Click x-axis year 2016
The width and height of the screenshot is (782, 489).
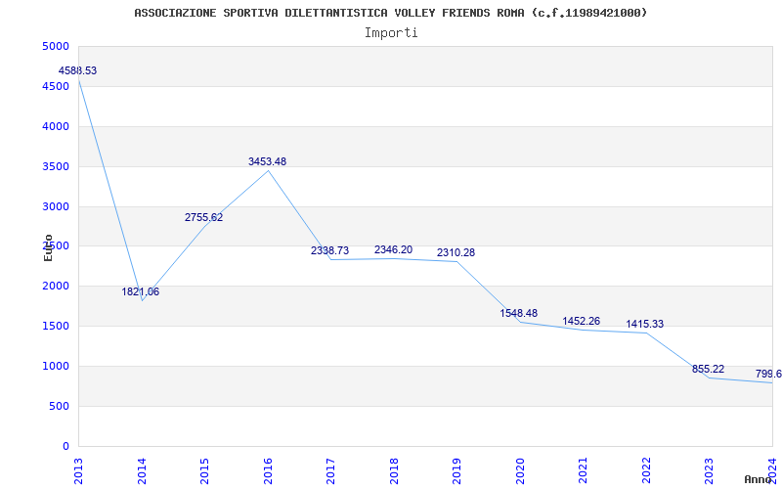tap(268, 471)
